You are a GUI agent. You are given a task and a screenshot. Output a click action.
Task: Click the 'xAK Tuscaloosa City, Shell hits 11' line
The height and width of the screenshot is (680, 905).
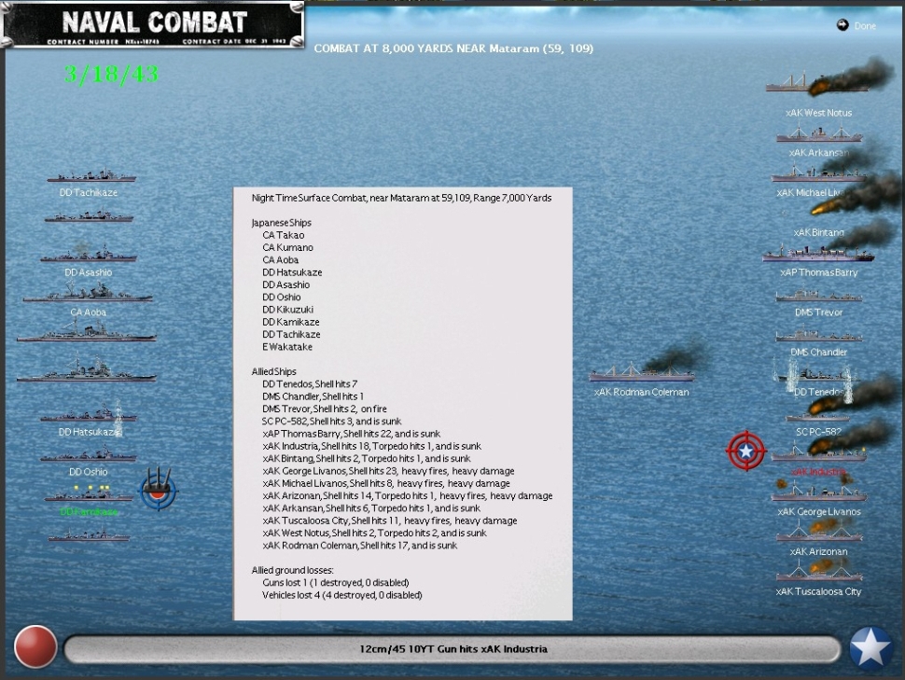(x=390, y=520)
